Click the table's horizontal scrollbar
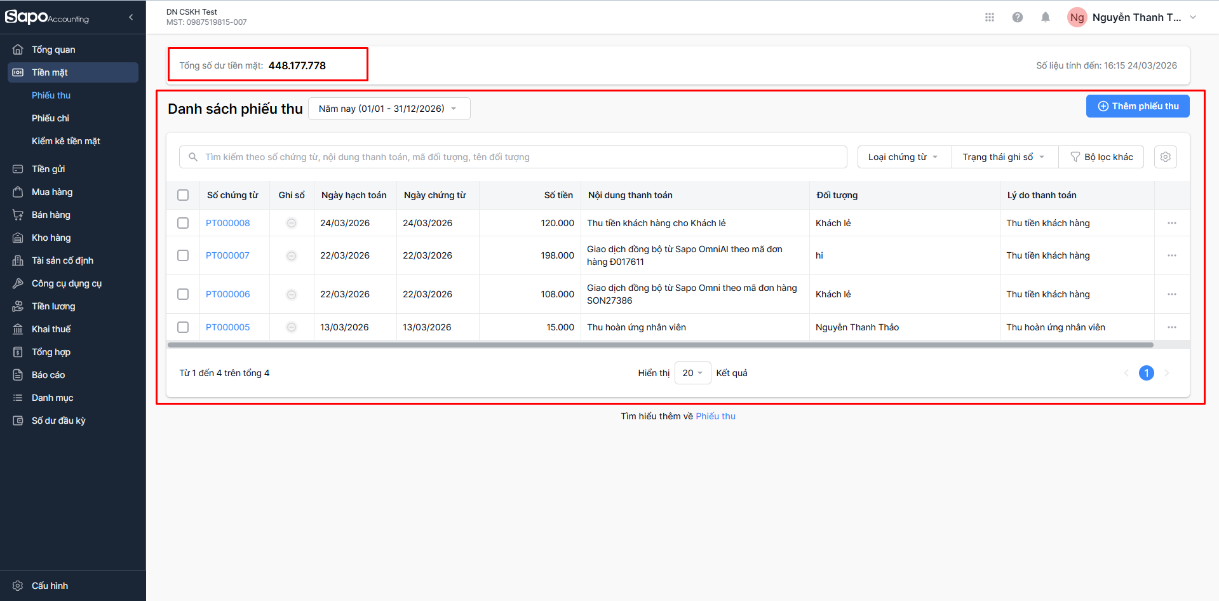The image size is (1219, 601). tap(660, 345)
